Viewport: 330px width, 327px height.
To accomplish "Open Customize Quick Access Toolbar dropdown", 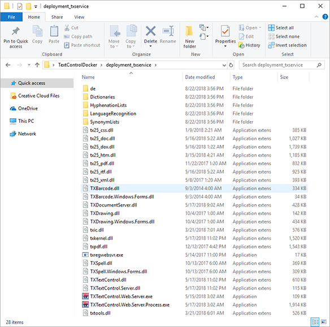I will pos(36,7).
